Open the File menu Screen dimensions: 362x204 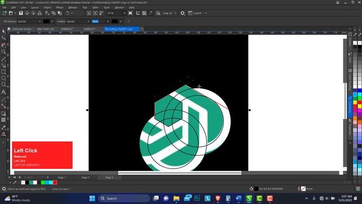(4, 7)
